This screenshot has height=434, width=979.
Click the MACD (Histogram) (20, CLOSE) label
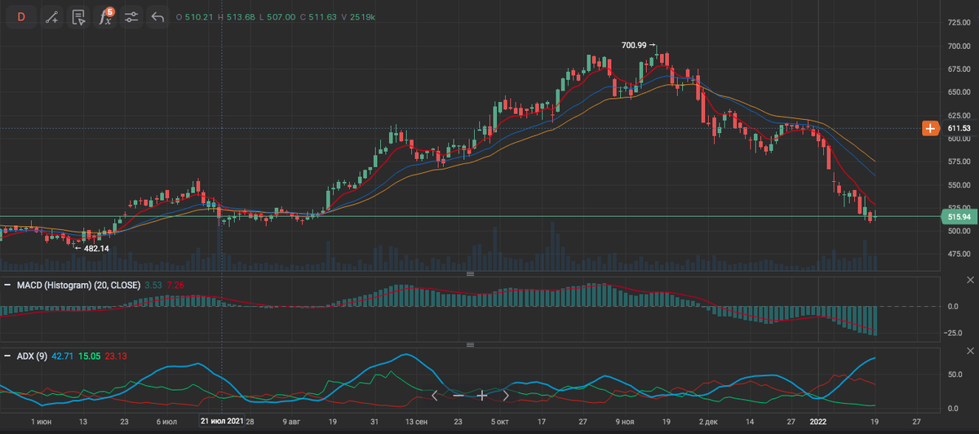point(78,285)
